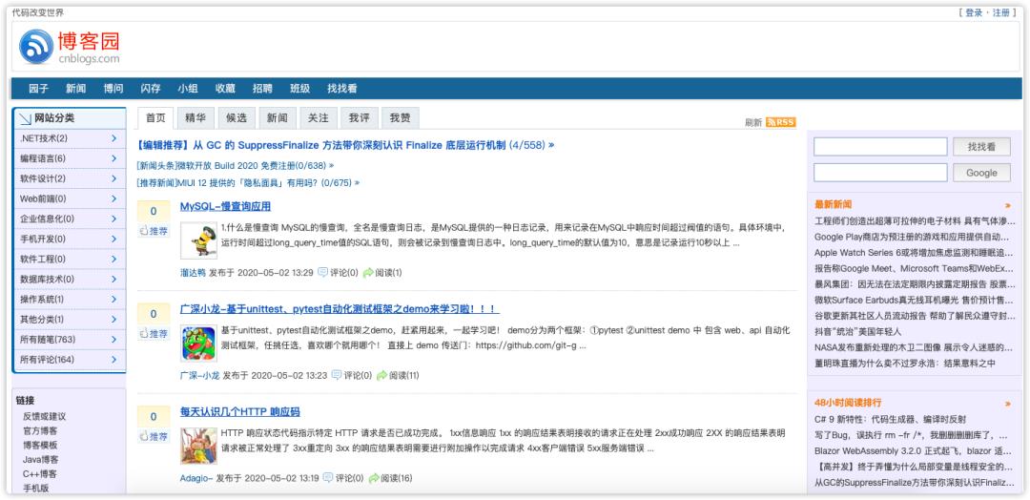
Task: Open the 反馈或建议 link
Action: click(44, 417)
